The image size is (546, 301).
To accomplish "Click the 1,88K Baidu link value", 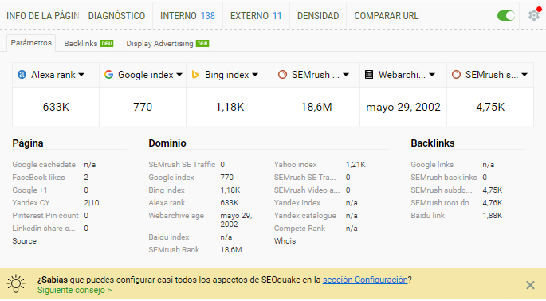I will (x=493, y=216).
